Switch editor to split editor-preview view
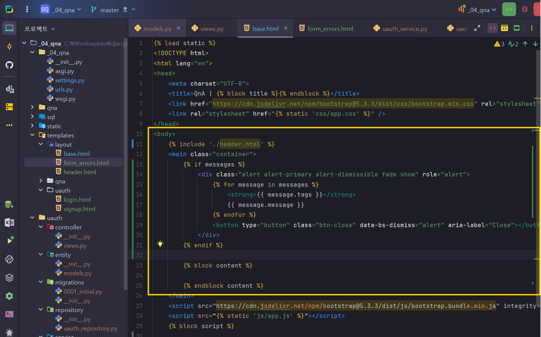 point(505,28)
